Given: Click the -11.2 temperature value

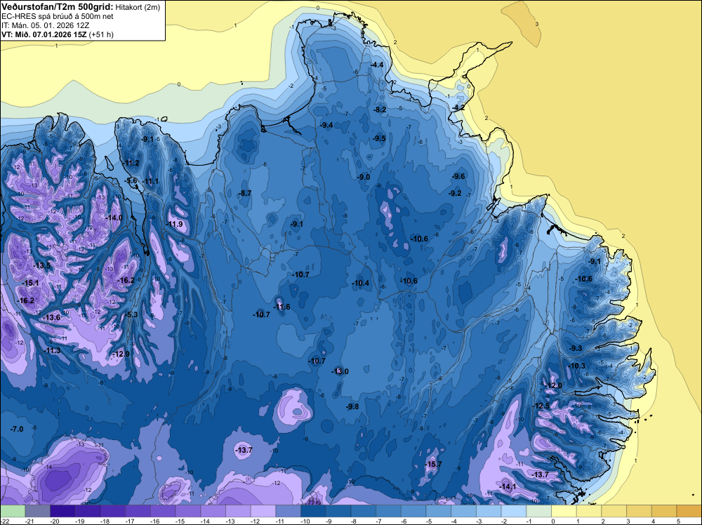Looking at the screenshot, I should [132, 163].
